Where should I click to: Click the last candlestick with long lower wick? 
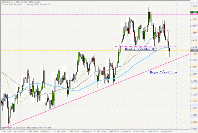(169, 52)
